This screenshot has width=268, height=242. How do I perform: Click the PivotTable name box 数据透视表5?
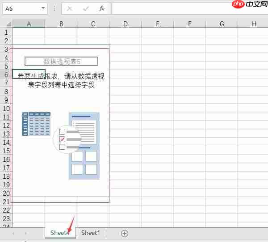pyautogui.click(x=61, y=62)
